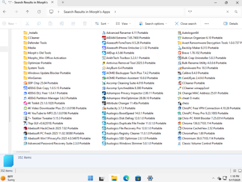Select the AIDA64 Extreme Portable icon

104,38
